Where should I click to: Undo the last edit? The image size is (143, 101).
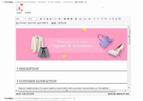94,19
